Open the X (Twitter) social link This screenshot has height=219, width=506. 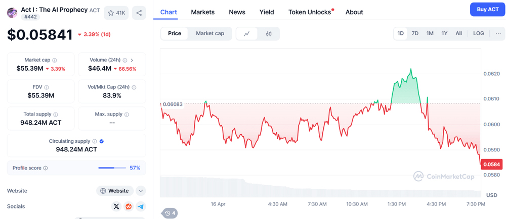pyautogui.click(x=116, y=206)
